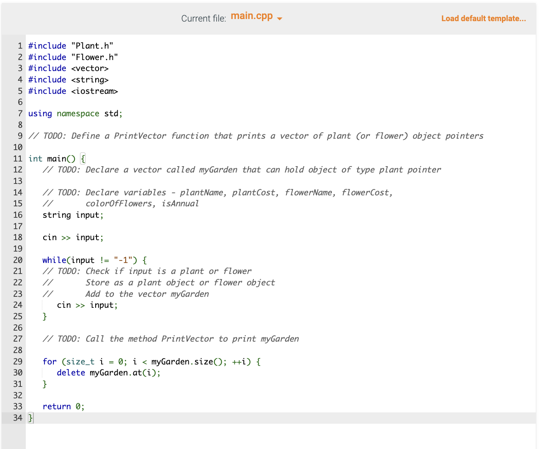The width and height of the screenshot is (540, 449).
Task: Click the Load default template link
Action: pyautogui.click(x=483, y=18)
